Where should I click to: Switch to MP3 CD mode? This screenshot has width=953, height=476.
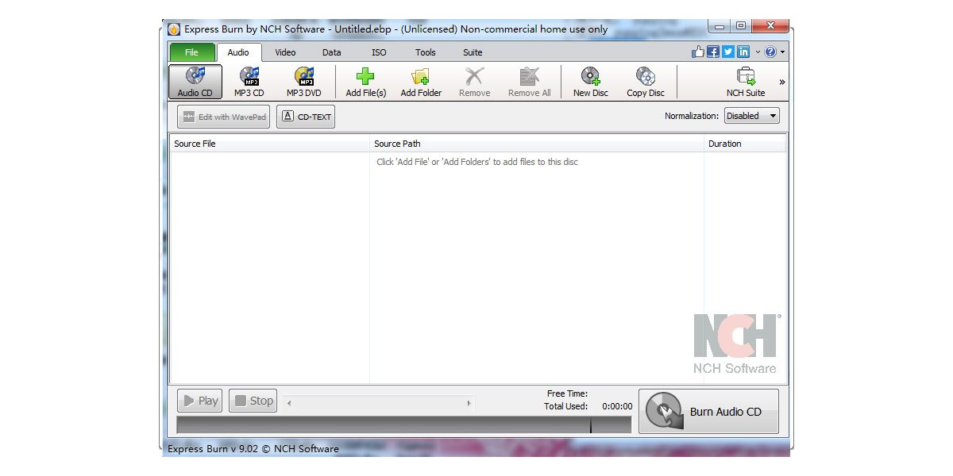249,80
